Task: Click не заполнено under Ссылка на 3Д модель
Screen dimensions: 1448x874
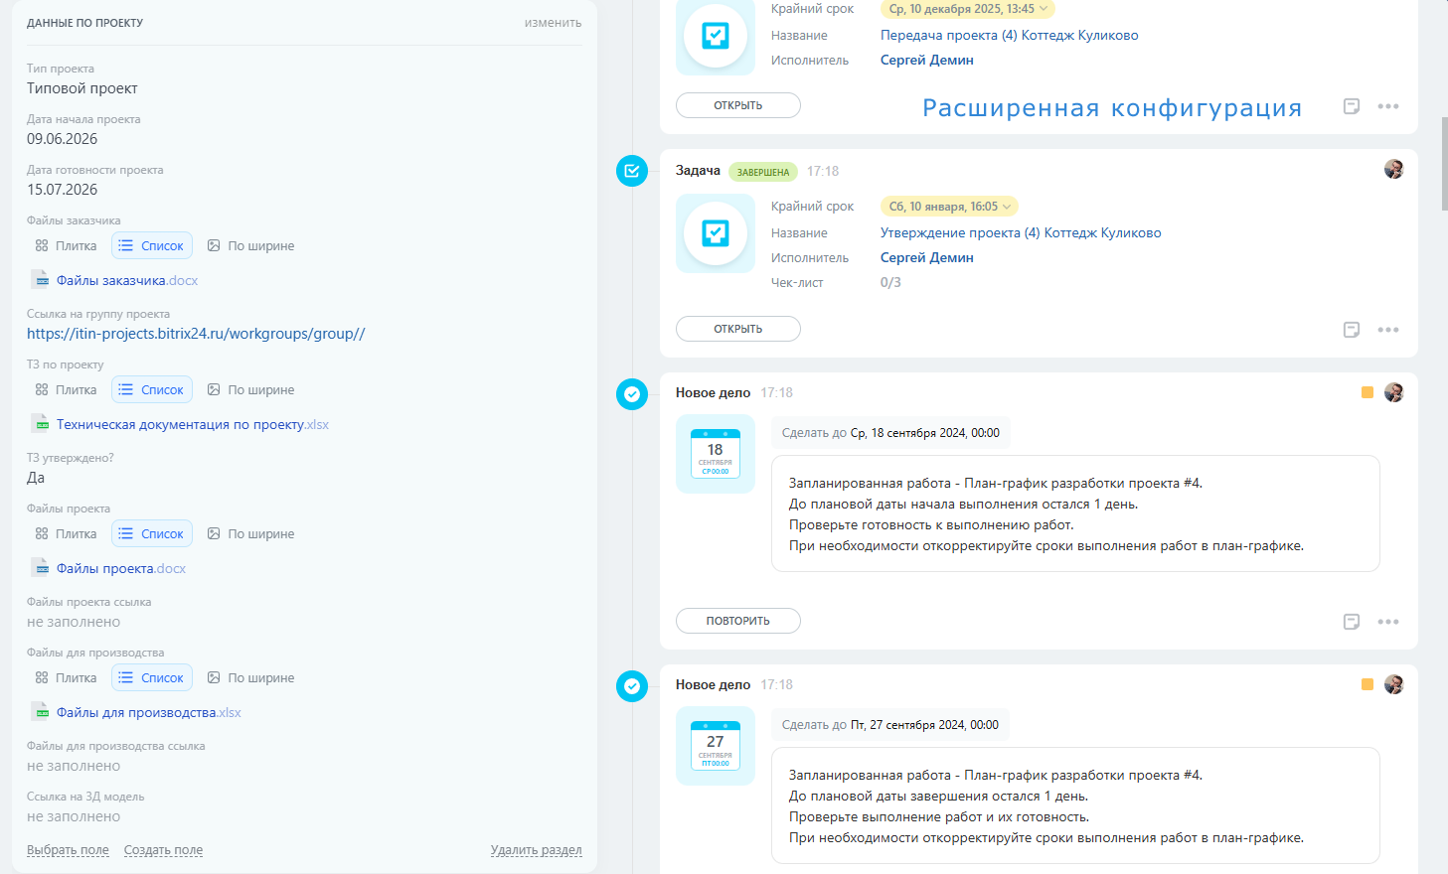Action: coord(74,816)
